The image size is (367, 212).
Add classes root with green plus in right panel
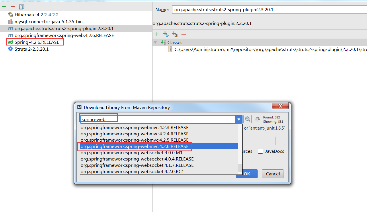[157, 34]
